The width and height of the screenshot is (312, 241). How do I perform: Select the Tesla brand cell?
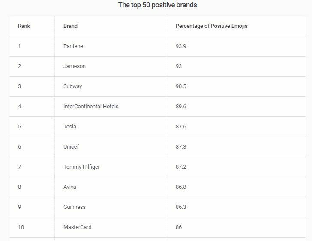click(x=70, y=127)
